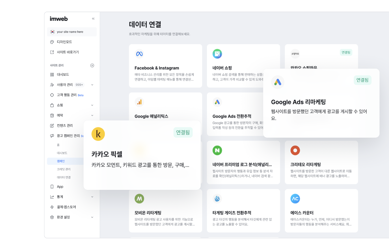Click the 네이버 쇼핑 icon
This screenshot has height=250, width=389.
click(x=217, y=54)
